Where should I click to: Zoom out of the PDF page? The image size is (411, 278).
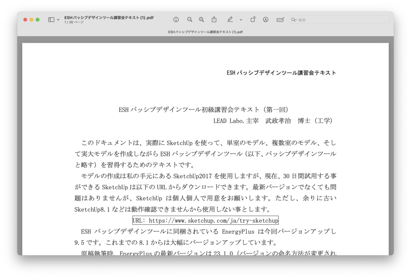pos(189,20)
